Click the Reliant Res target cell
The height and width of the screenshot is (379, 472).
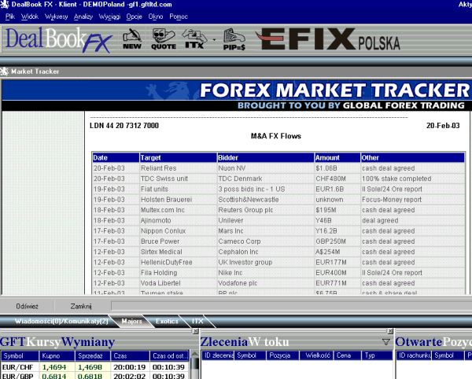click(179, 168)
